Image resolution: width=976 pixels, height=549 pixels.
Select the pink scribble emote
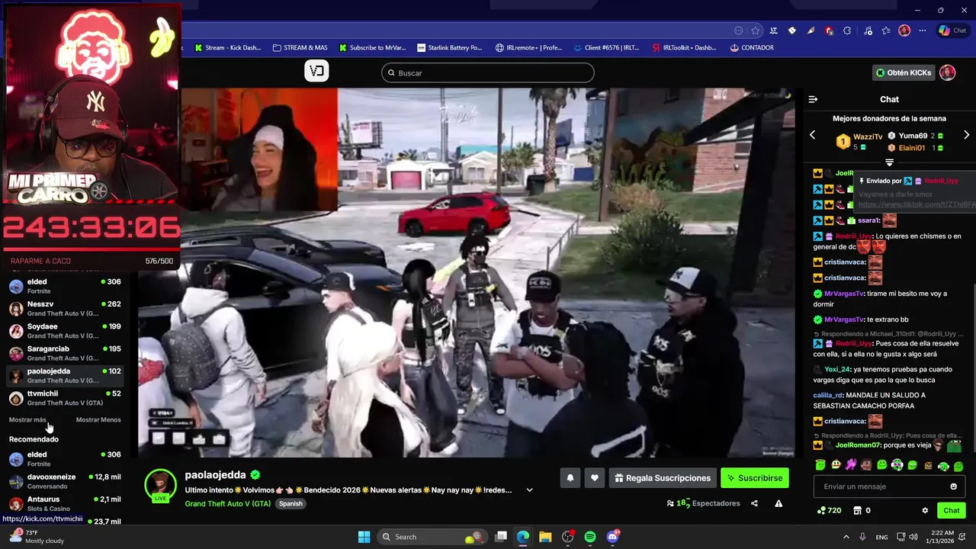point(851,465)
